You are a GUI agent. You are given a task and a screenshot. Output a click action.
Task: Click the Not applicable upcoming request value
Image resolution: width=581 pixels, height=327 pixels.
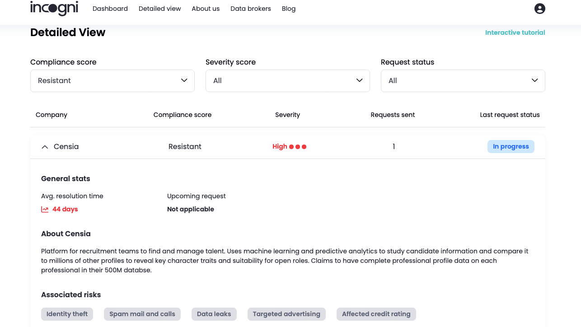point(191,209)
